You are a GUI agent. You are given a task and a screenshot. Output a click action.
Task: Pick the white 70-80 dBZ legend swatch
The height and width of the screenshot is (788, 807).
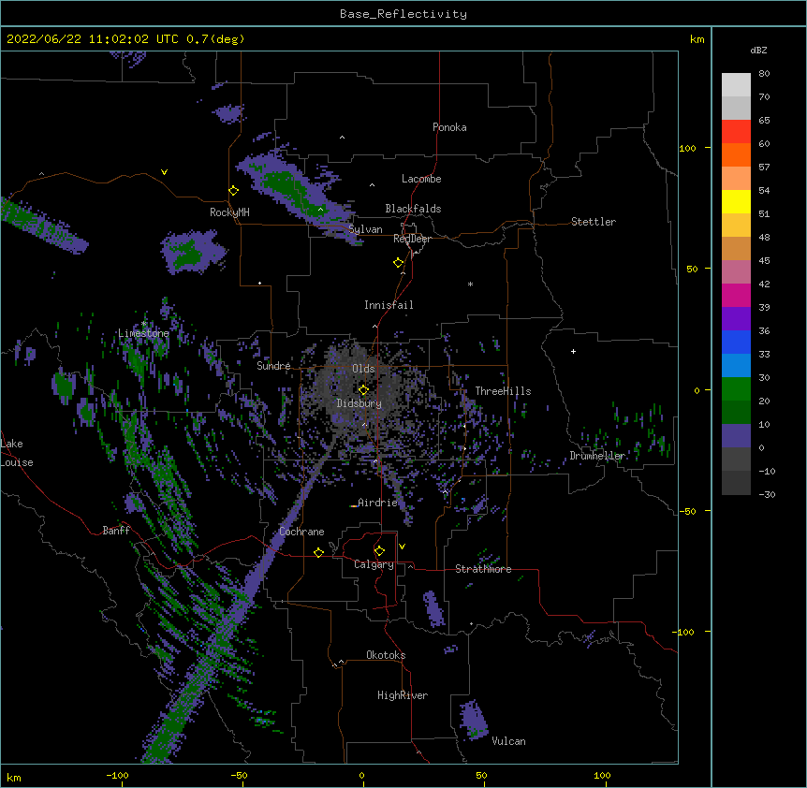click(x=736, y=85)
